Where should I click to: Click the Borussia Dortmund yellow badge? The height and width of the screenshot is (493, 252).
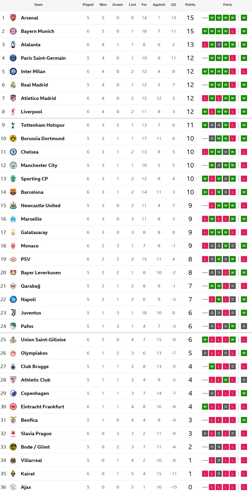tap(13, 139)
